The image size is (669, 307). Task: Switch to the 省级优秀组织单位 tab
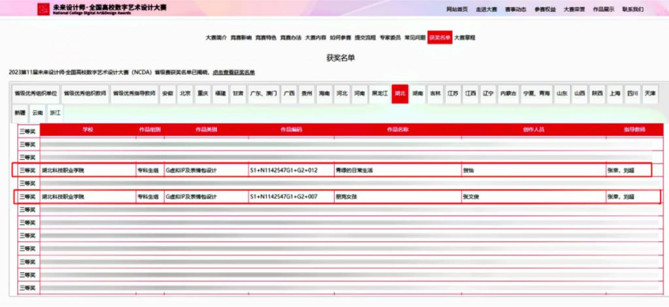pos(35,93)
